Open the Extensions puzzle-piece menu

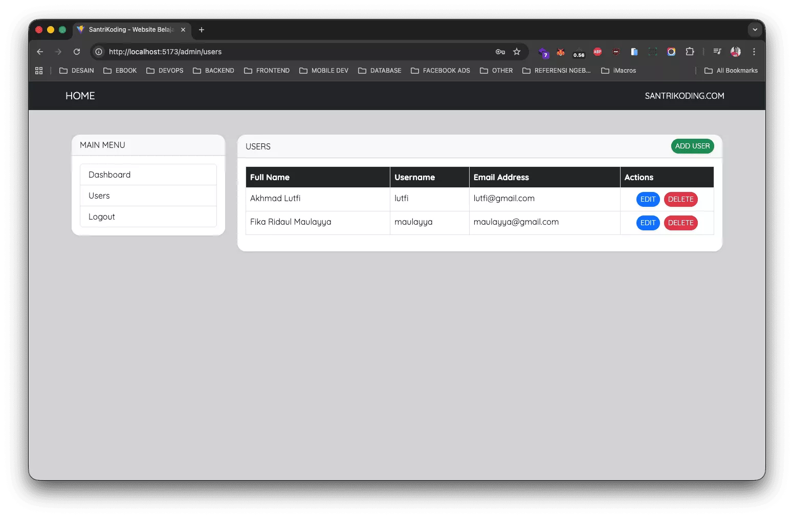coord(690,52)
